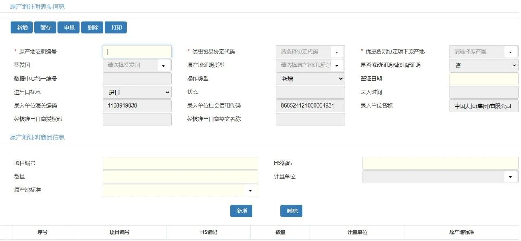This screenshot has height=241, width=521.
Task: Click the HS编码 input field
Action: 440,163
